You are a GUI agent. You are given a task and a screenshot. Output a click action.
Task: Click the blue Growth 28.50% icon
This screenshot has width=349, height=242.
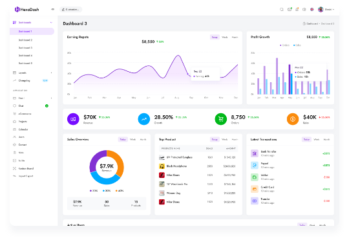(143, 119)
